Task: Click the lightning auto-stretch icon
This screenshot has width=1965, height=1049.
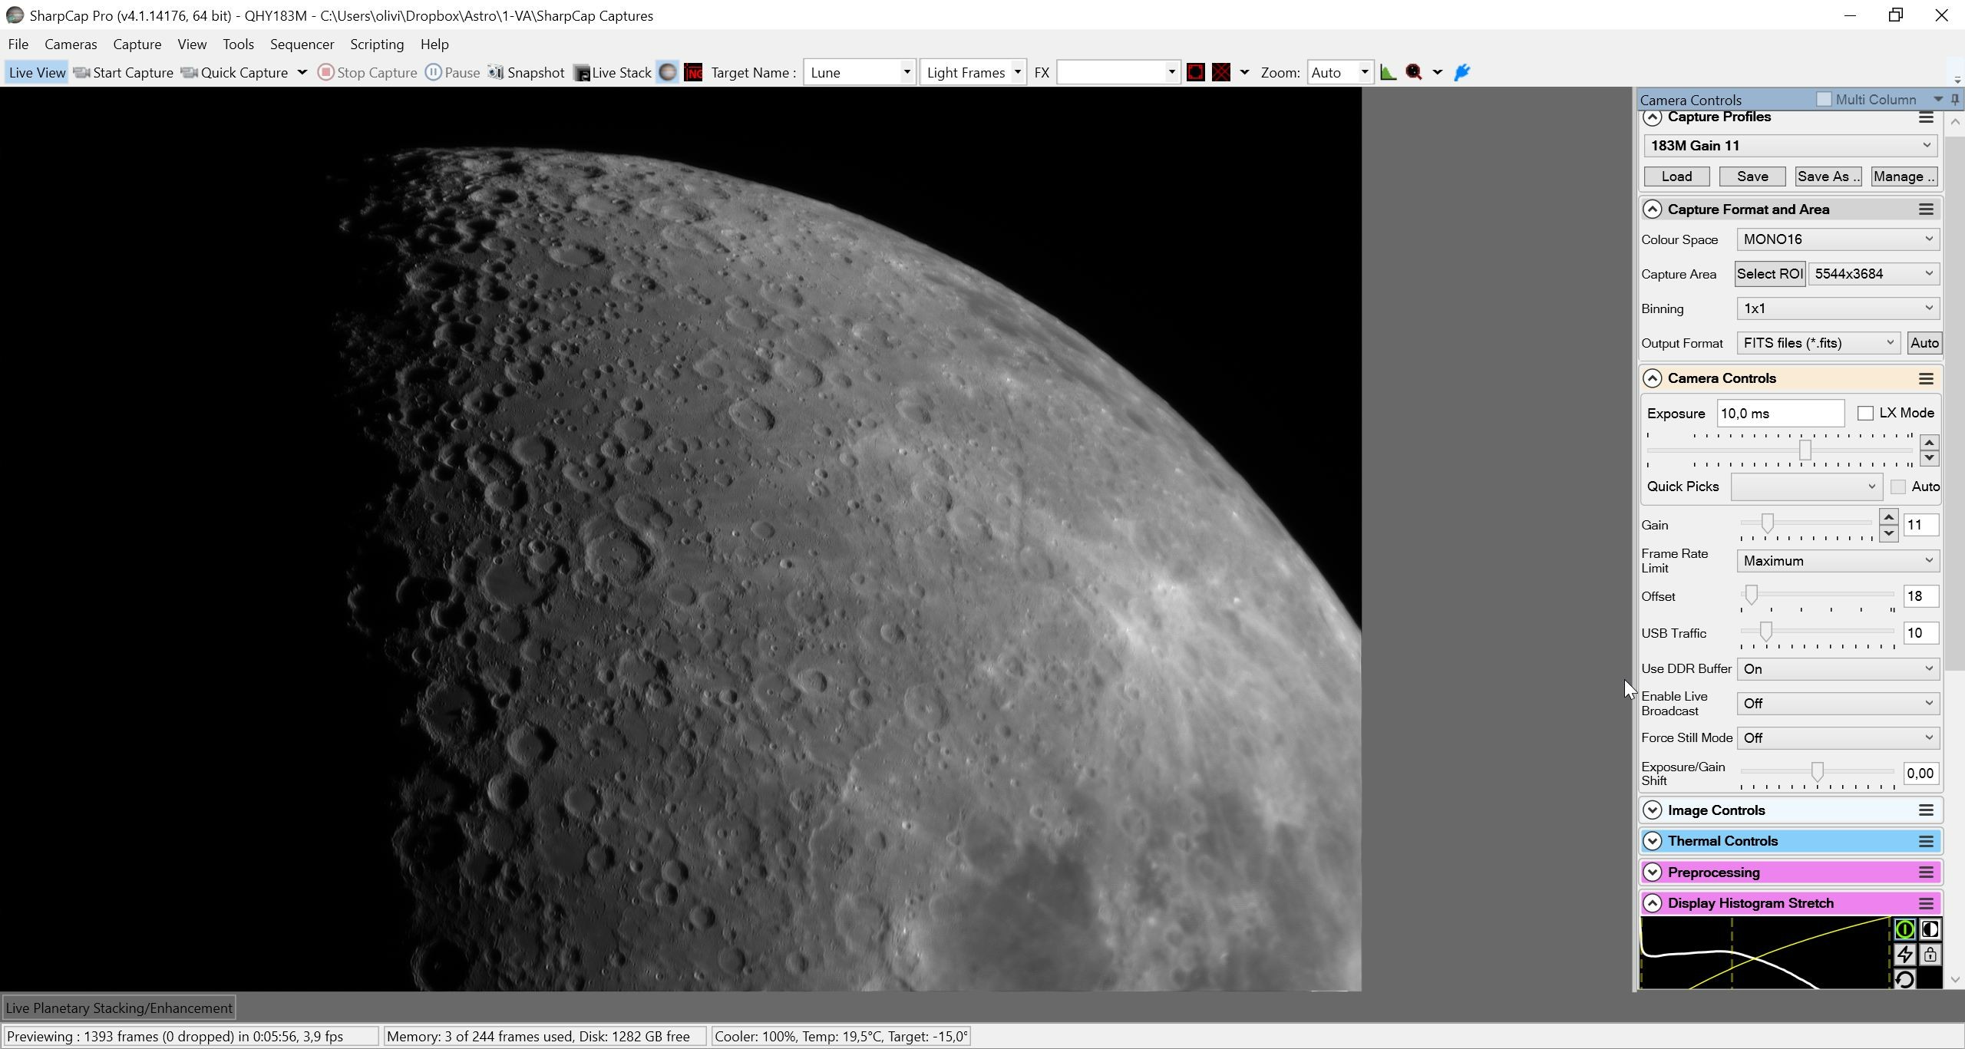Action: point(1904,955)
